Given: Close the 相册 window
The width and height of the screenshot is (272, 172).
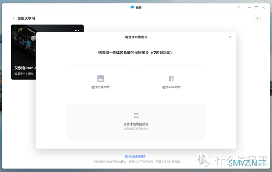Looking at the screenshot, I should click(263, 8).
